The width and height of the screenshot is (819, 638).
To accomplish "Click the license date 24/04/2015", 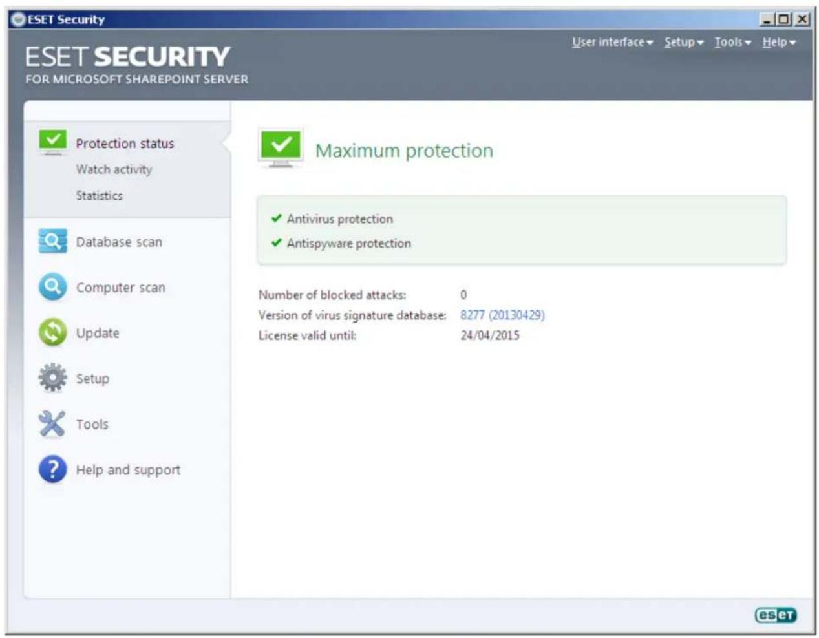I will tap(490, 335).
